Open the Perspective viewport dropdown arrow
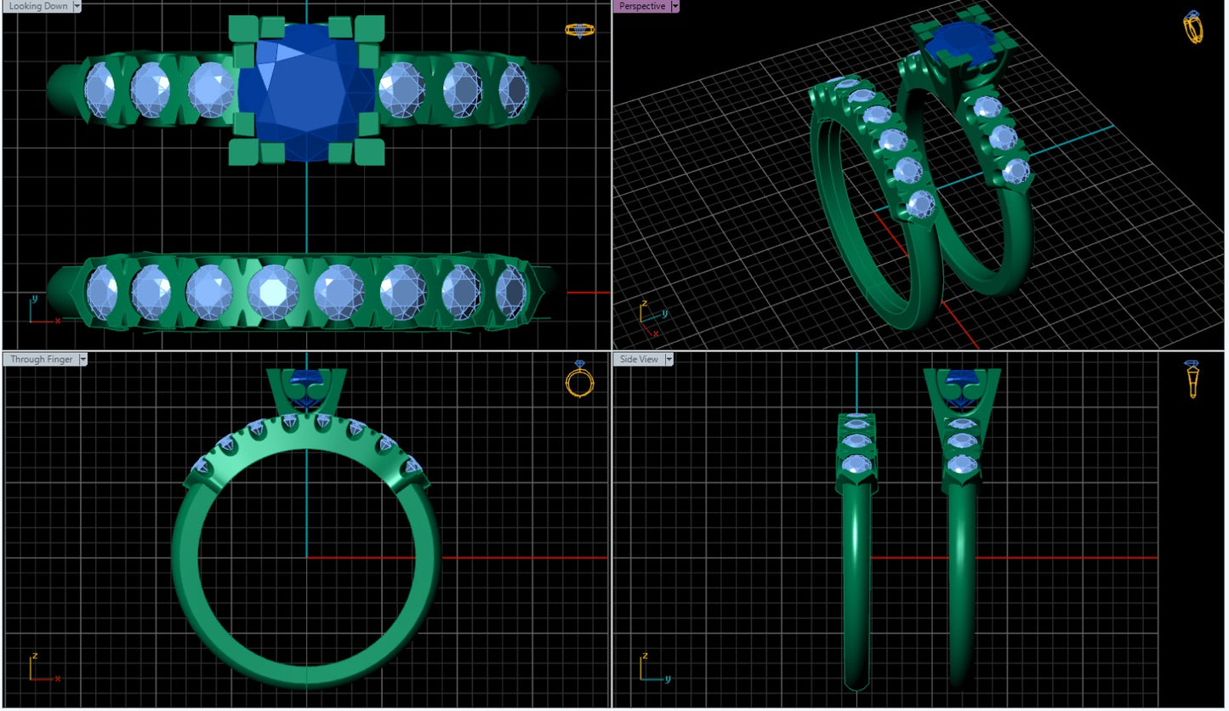Screen dimensions: 1229x711 click(675, 6)
